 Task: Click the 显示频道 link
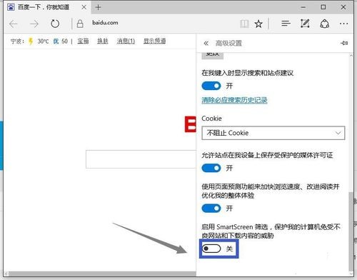point(154,41)
